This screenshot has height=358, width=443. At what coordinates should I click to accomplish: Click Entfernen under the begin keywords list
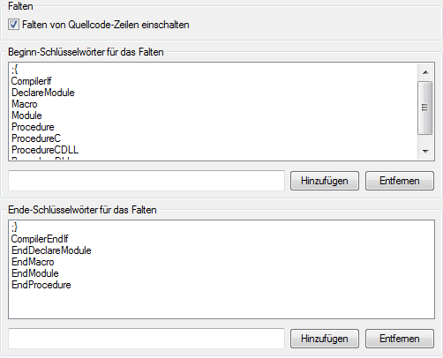point(399,181)
